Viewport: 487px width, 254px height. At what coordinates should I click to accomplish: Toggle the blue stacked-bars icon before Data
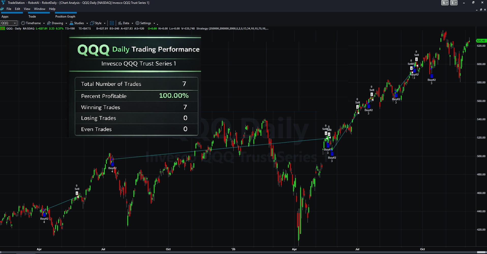(x=112, y=23)
